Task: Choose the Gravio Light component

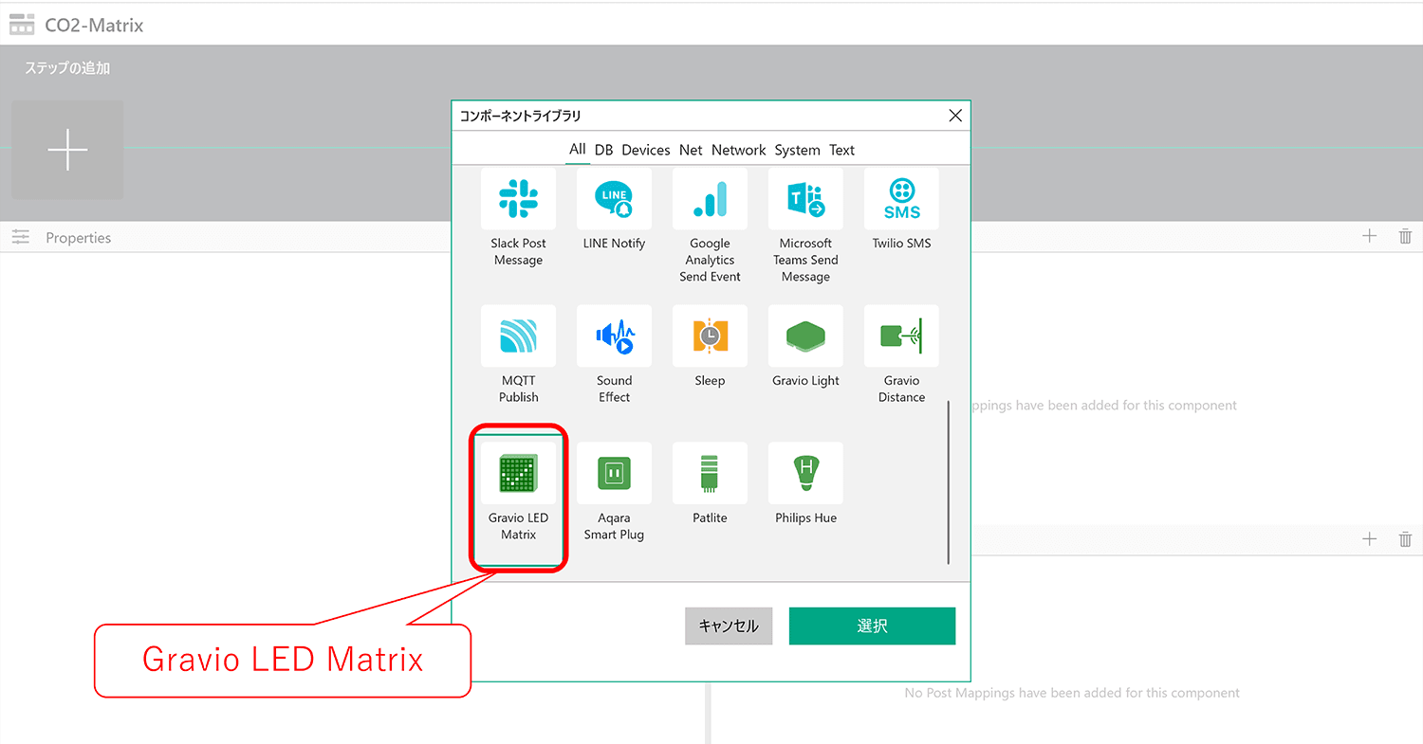Action: tap(805, 348)
